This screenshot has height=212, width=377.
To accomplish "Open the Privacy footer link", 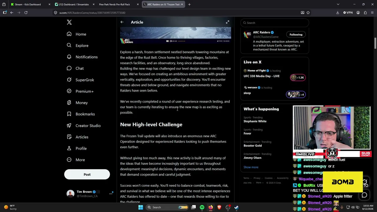I will pos(257,178).
